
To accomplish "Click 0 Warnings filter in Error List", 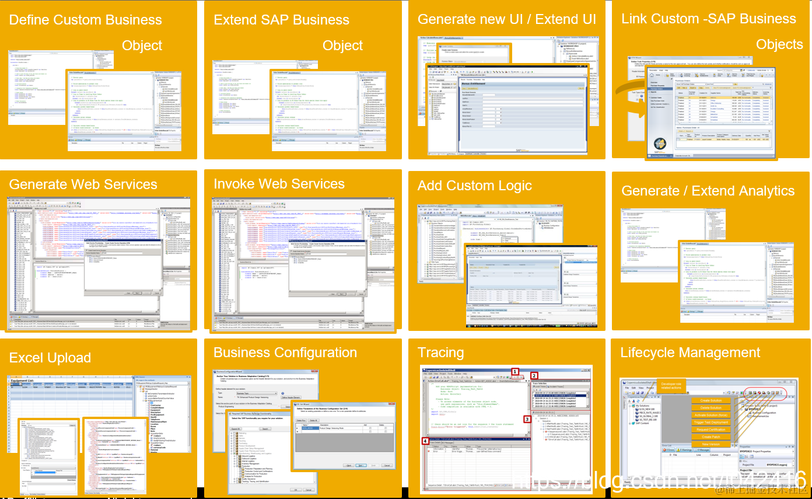I will (x=684, y=450).
